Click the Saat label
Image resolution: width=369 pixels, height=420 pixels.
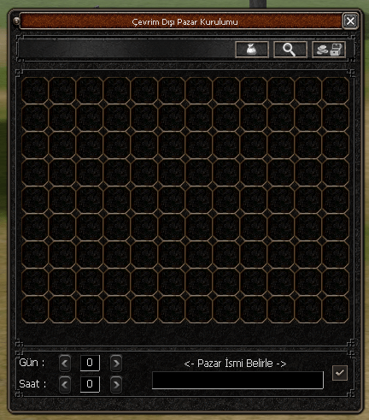coord(32,384)
